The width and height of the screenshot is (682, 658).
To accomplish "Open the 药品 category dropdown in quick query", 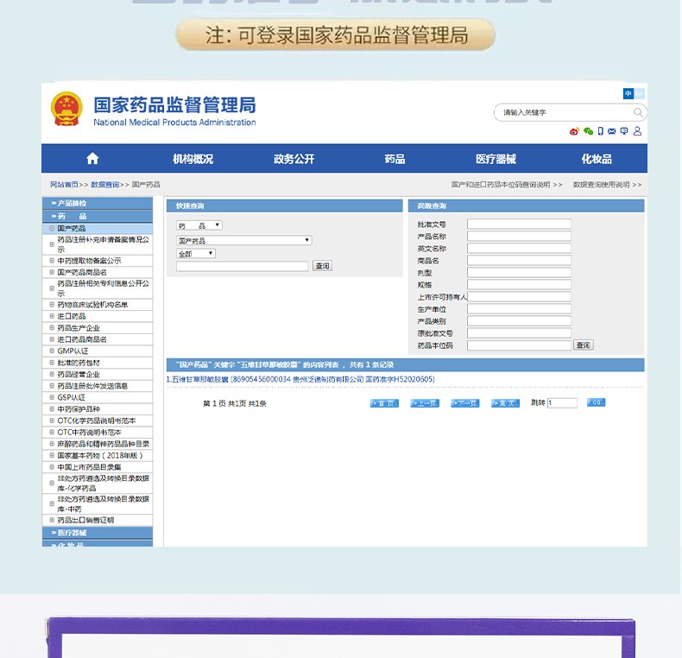I will pyautogui.click(x=199, y=225).
